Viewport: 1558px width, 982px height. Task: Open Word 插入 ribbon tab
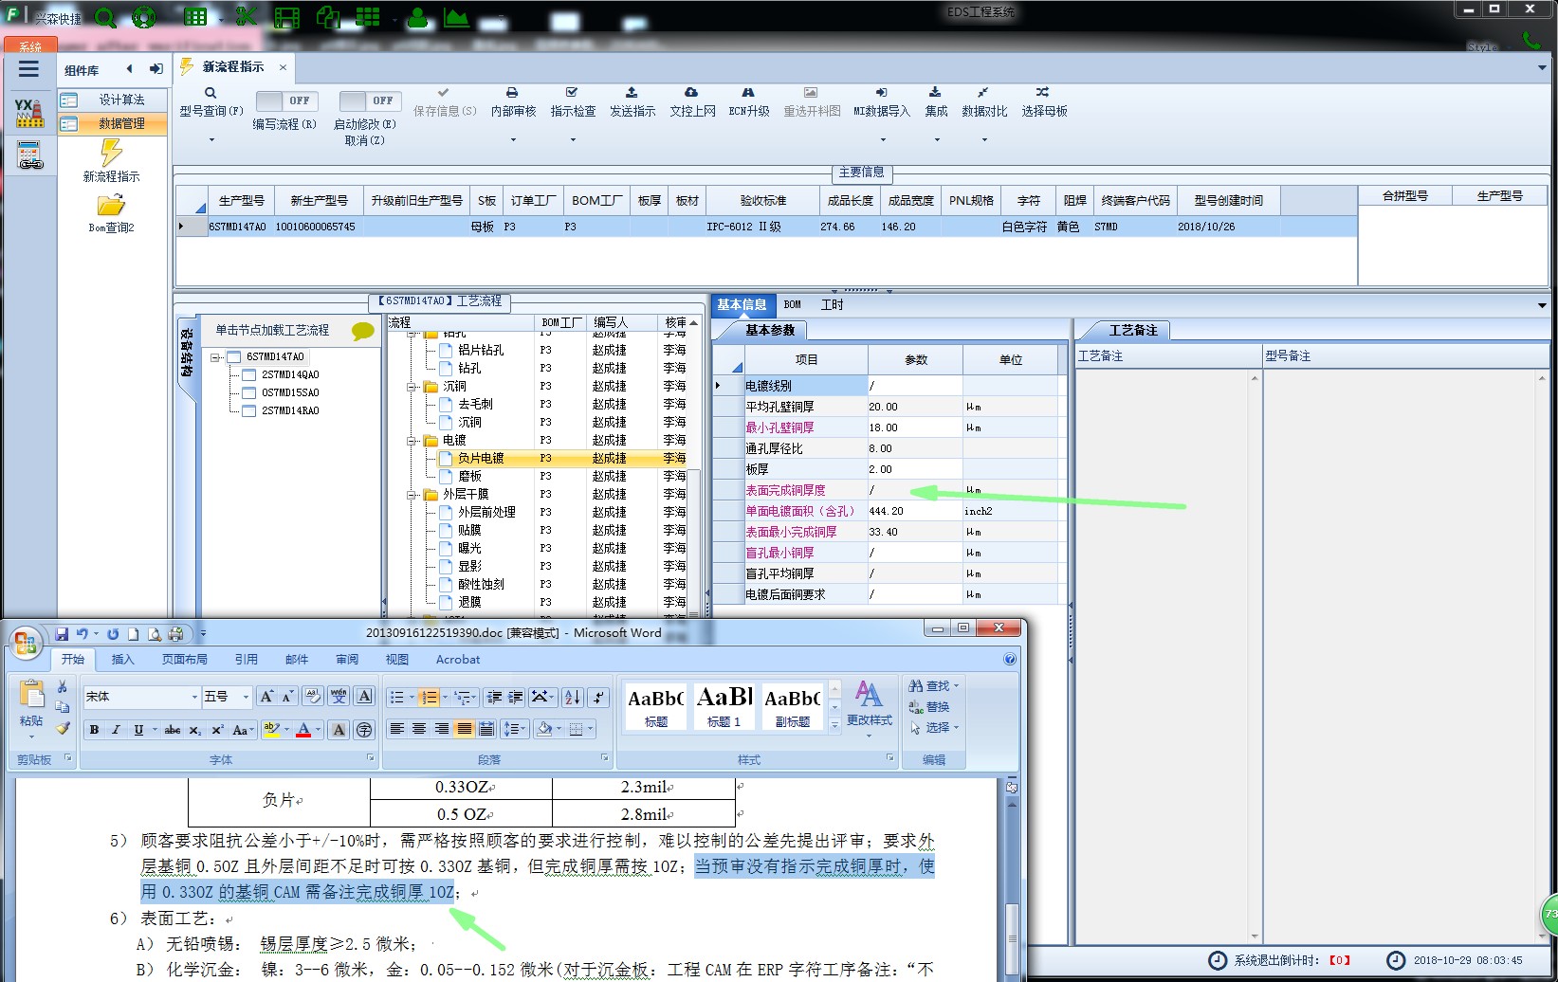click(x=122, y=660)
